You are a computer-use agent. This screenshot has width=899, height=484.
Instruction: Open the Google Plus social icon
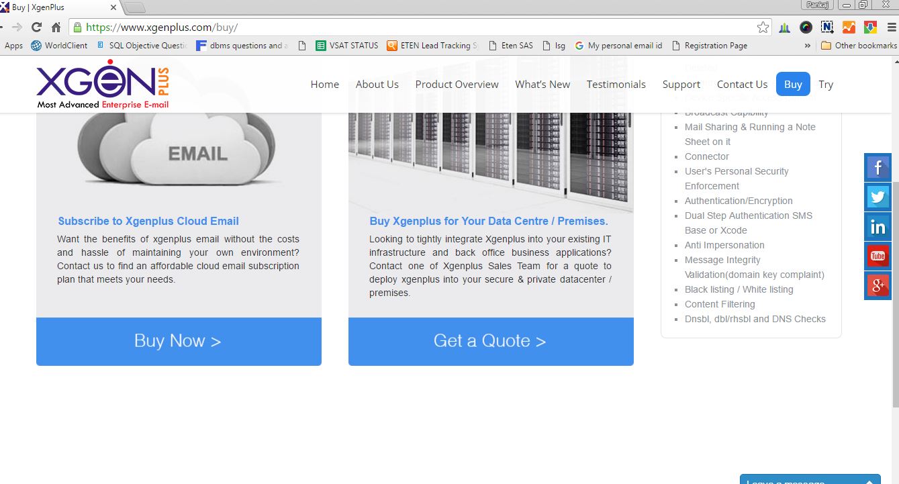pos(878,285)
